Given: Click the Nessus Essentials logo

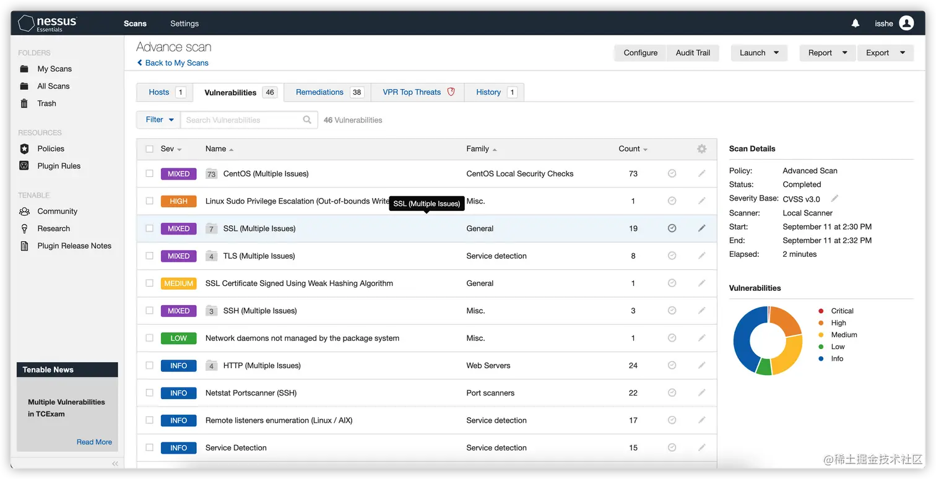Looking at the screenshot, I should pos(48,24).
